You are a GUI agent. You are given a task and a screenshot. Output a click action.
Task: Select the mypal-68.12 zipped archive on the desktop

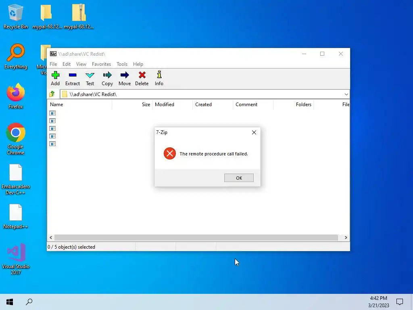[79, 16]
